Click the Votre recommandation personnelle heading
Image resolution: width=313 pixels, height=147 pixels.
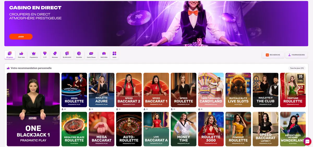pos(31,68)
